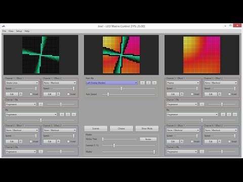Click R reset button for Channel 3 Effect 2
243x182 pixels.
click(220, 94)
